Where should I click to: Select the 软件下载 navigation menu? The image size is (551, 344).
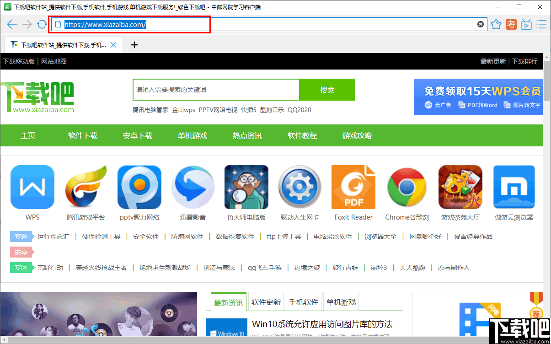[82, 135]
